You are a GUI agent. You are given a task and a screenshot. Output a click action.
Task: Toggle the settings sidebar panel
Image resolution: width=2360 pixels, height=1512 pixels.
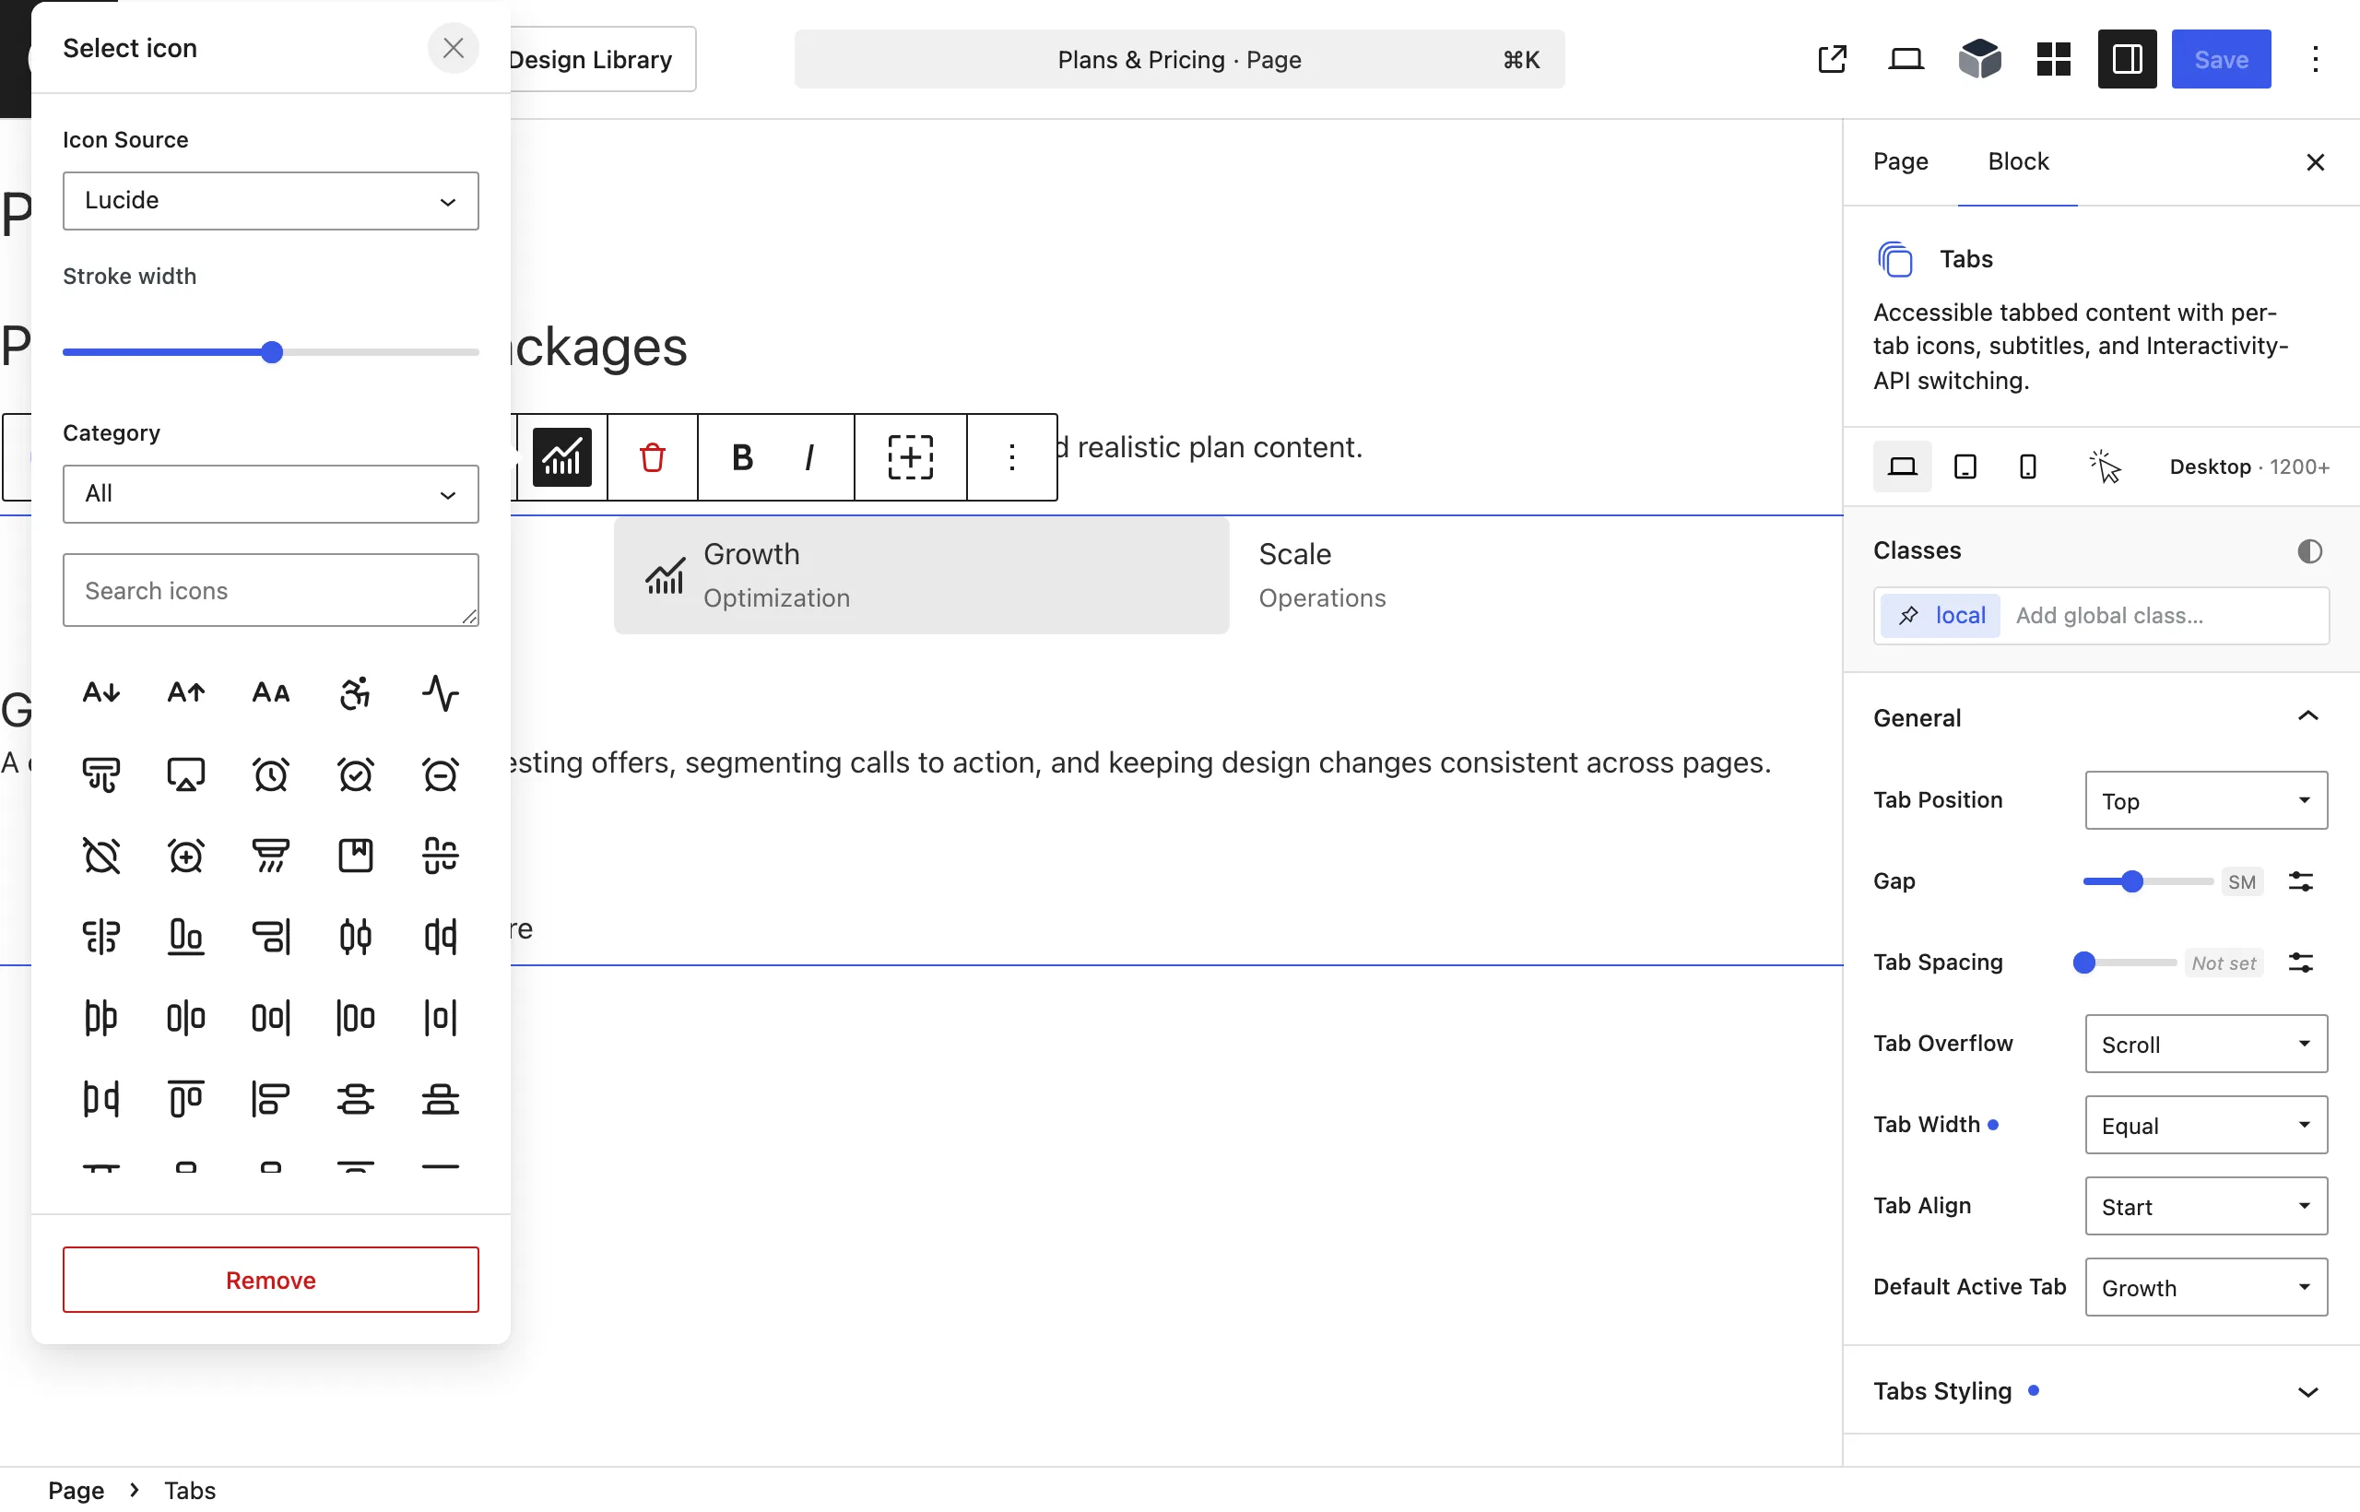tap(2127, 60)
